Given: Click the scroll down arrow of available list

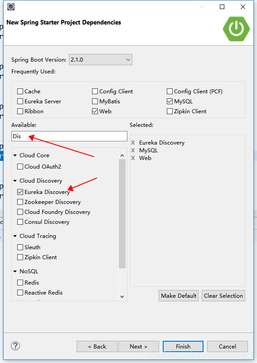Looking at the screenshot, I should [x=122, y=296].
